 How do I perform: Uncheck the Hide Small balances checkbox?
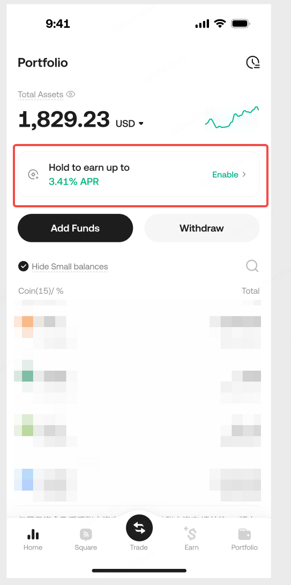tap(24, 266)
